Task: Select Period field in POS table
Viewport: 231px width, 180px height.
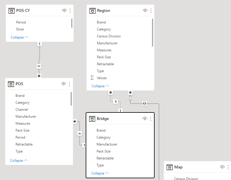Action: point(20,137)
